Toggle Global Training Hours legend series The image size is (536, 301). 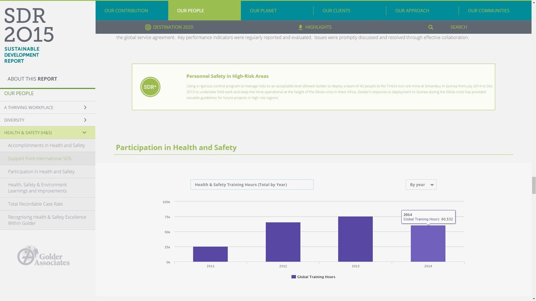pos(313,277)
